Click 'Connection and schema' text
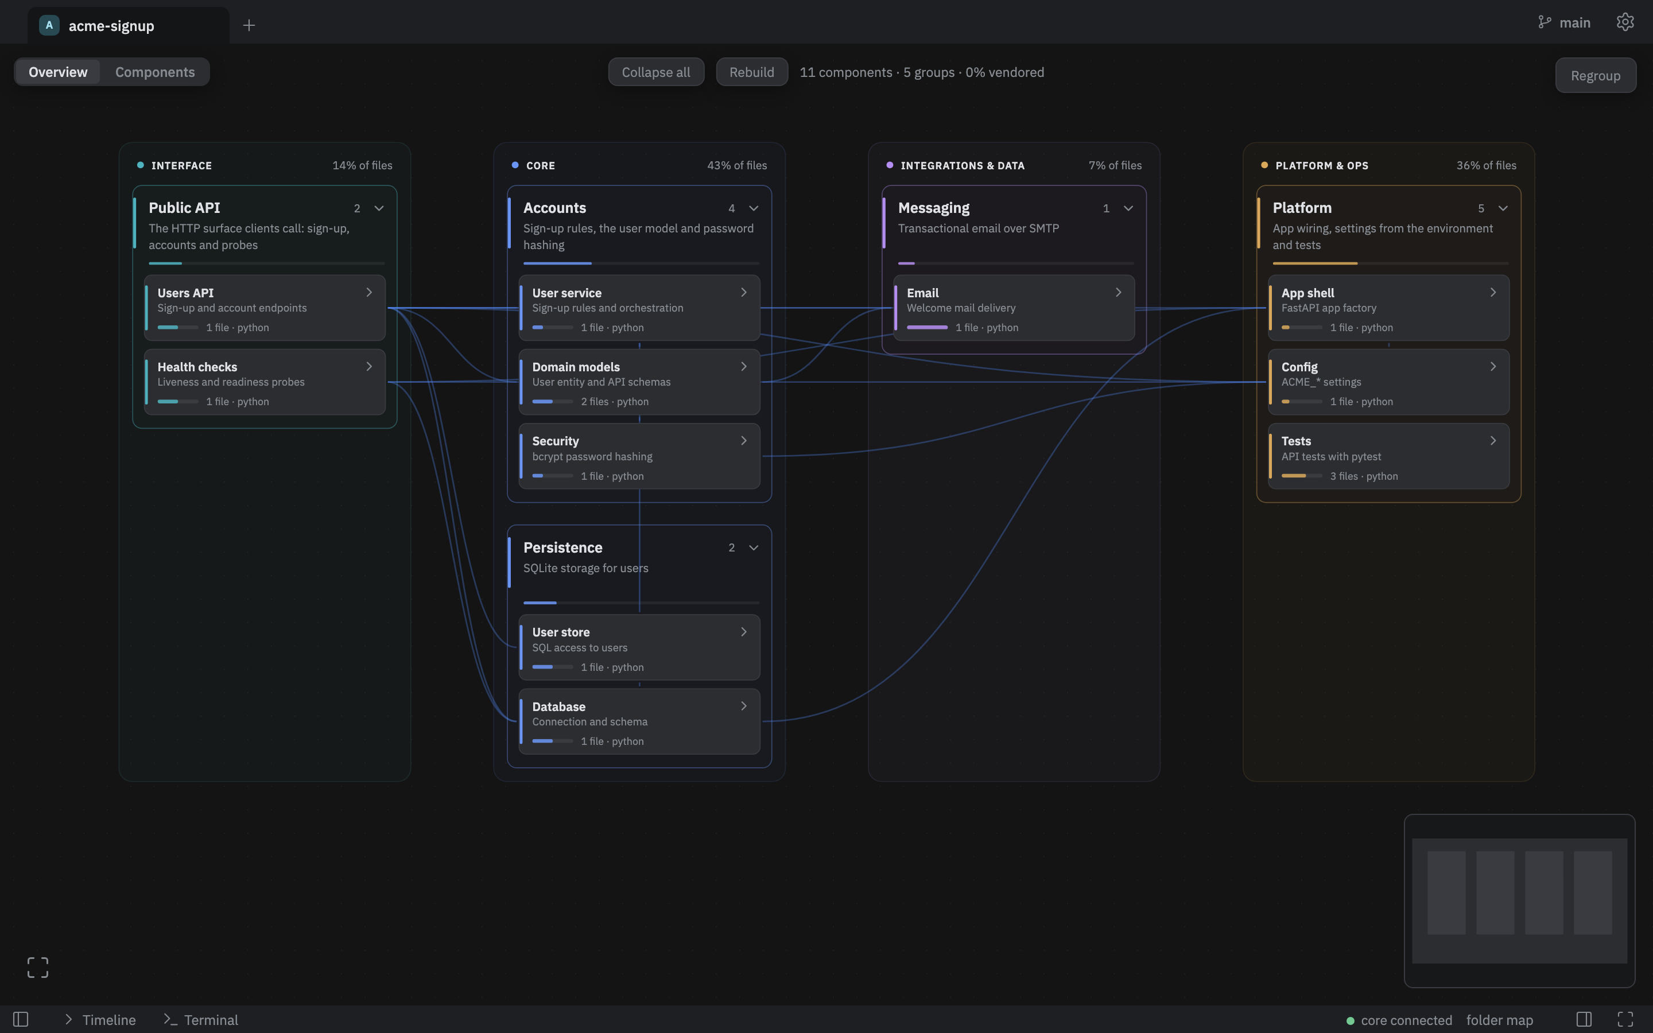Viewport: 1653px width, 1033px height. [589, 721]
